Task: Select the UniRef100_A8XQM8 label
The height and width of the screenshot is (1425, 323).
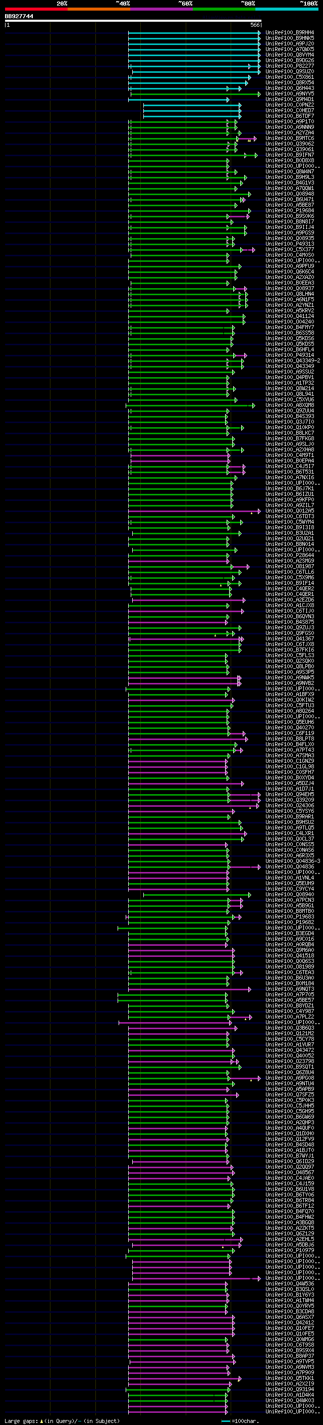Action: tap(290, 405)
